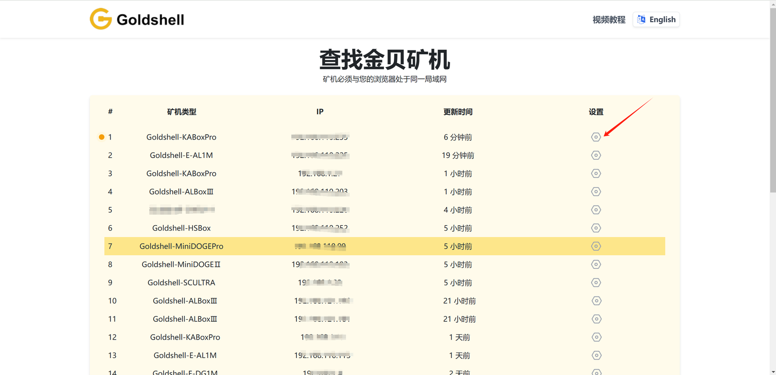Select row 4 Goldshell-ALBoxIII name
Screen dimensions: 776x375
point(181,192)
